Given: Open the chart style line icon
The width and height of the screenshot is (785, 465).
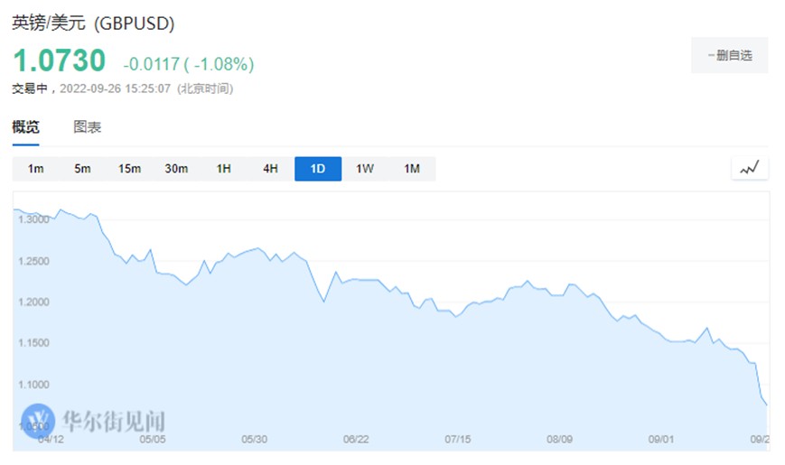Looking at the screenshot, I should [750, 168].
